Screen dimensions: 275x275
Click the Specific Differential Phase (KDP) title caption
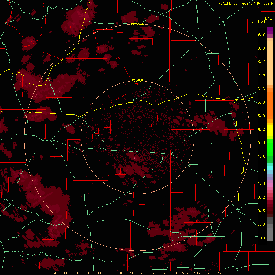coord(139,273)
